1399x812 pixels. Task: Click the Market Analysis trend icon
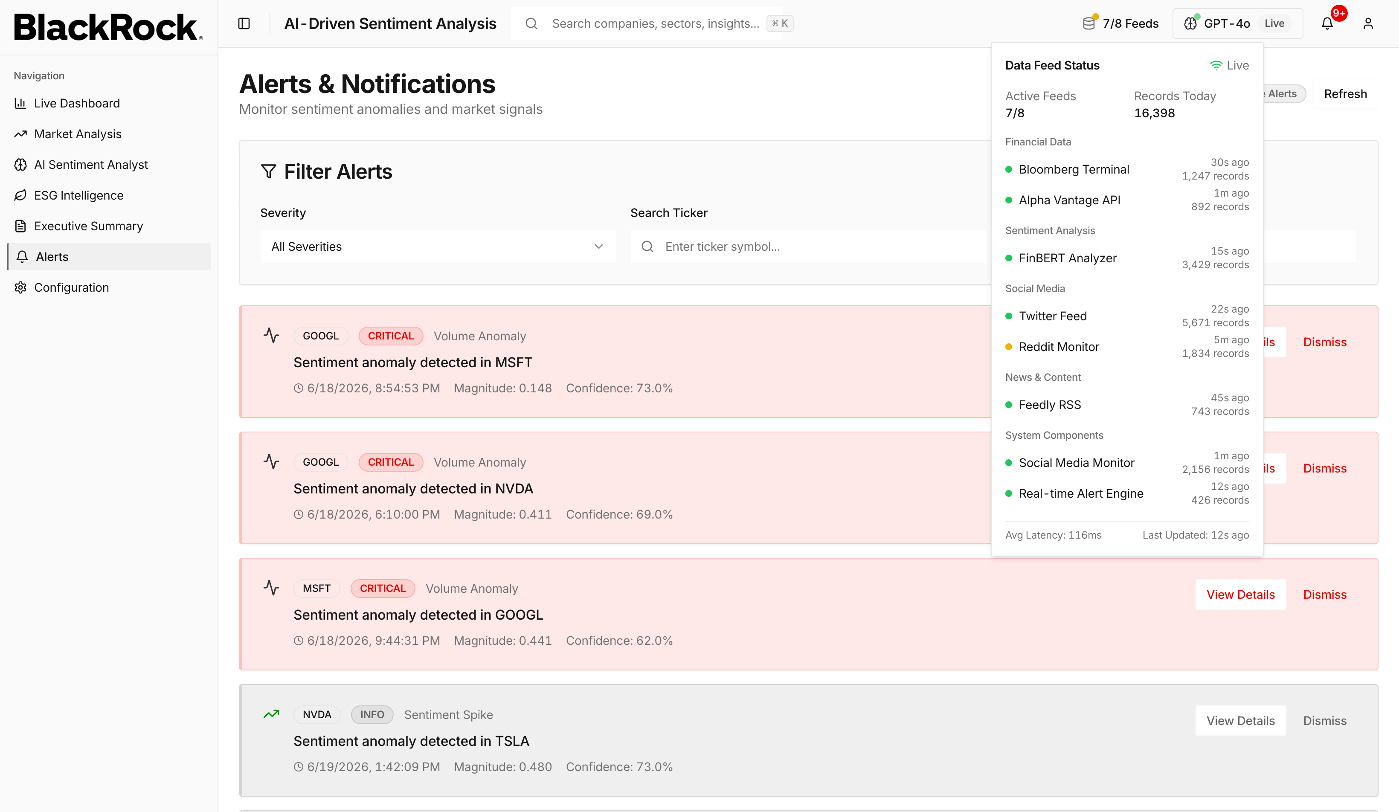point(20,134)
